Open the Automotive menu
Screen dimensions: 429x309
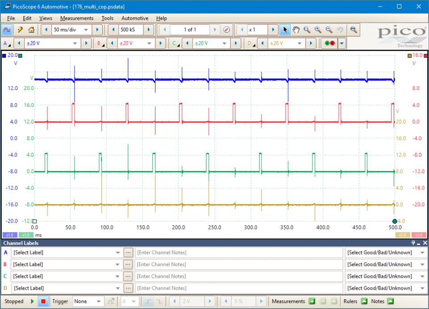(135, 18)
